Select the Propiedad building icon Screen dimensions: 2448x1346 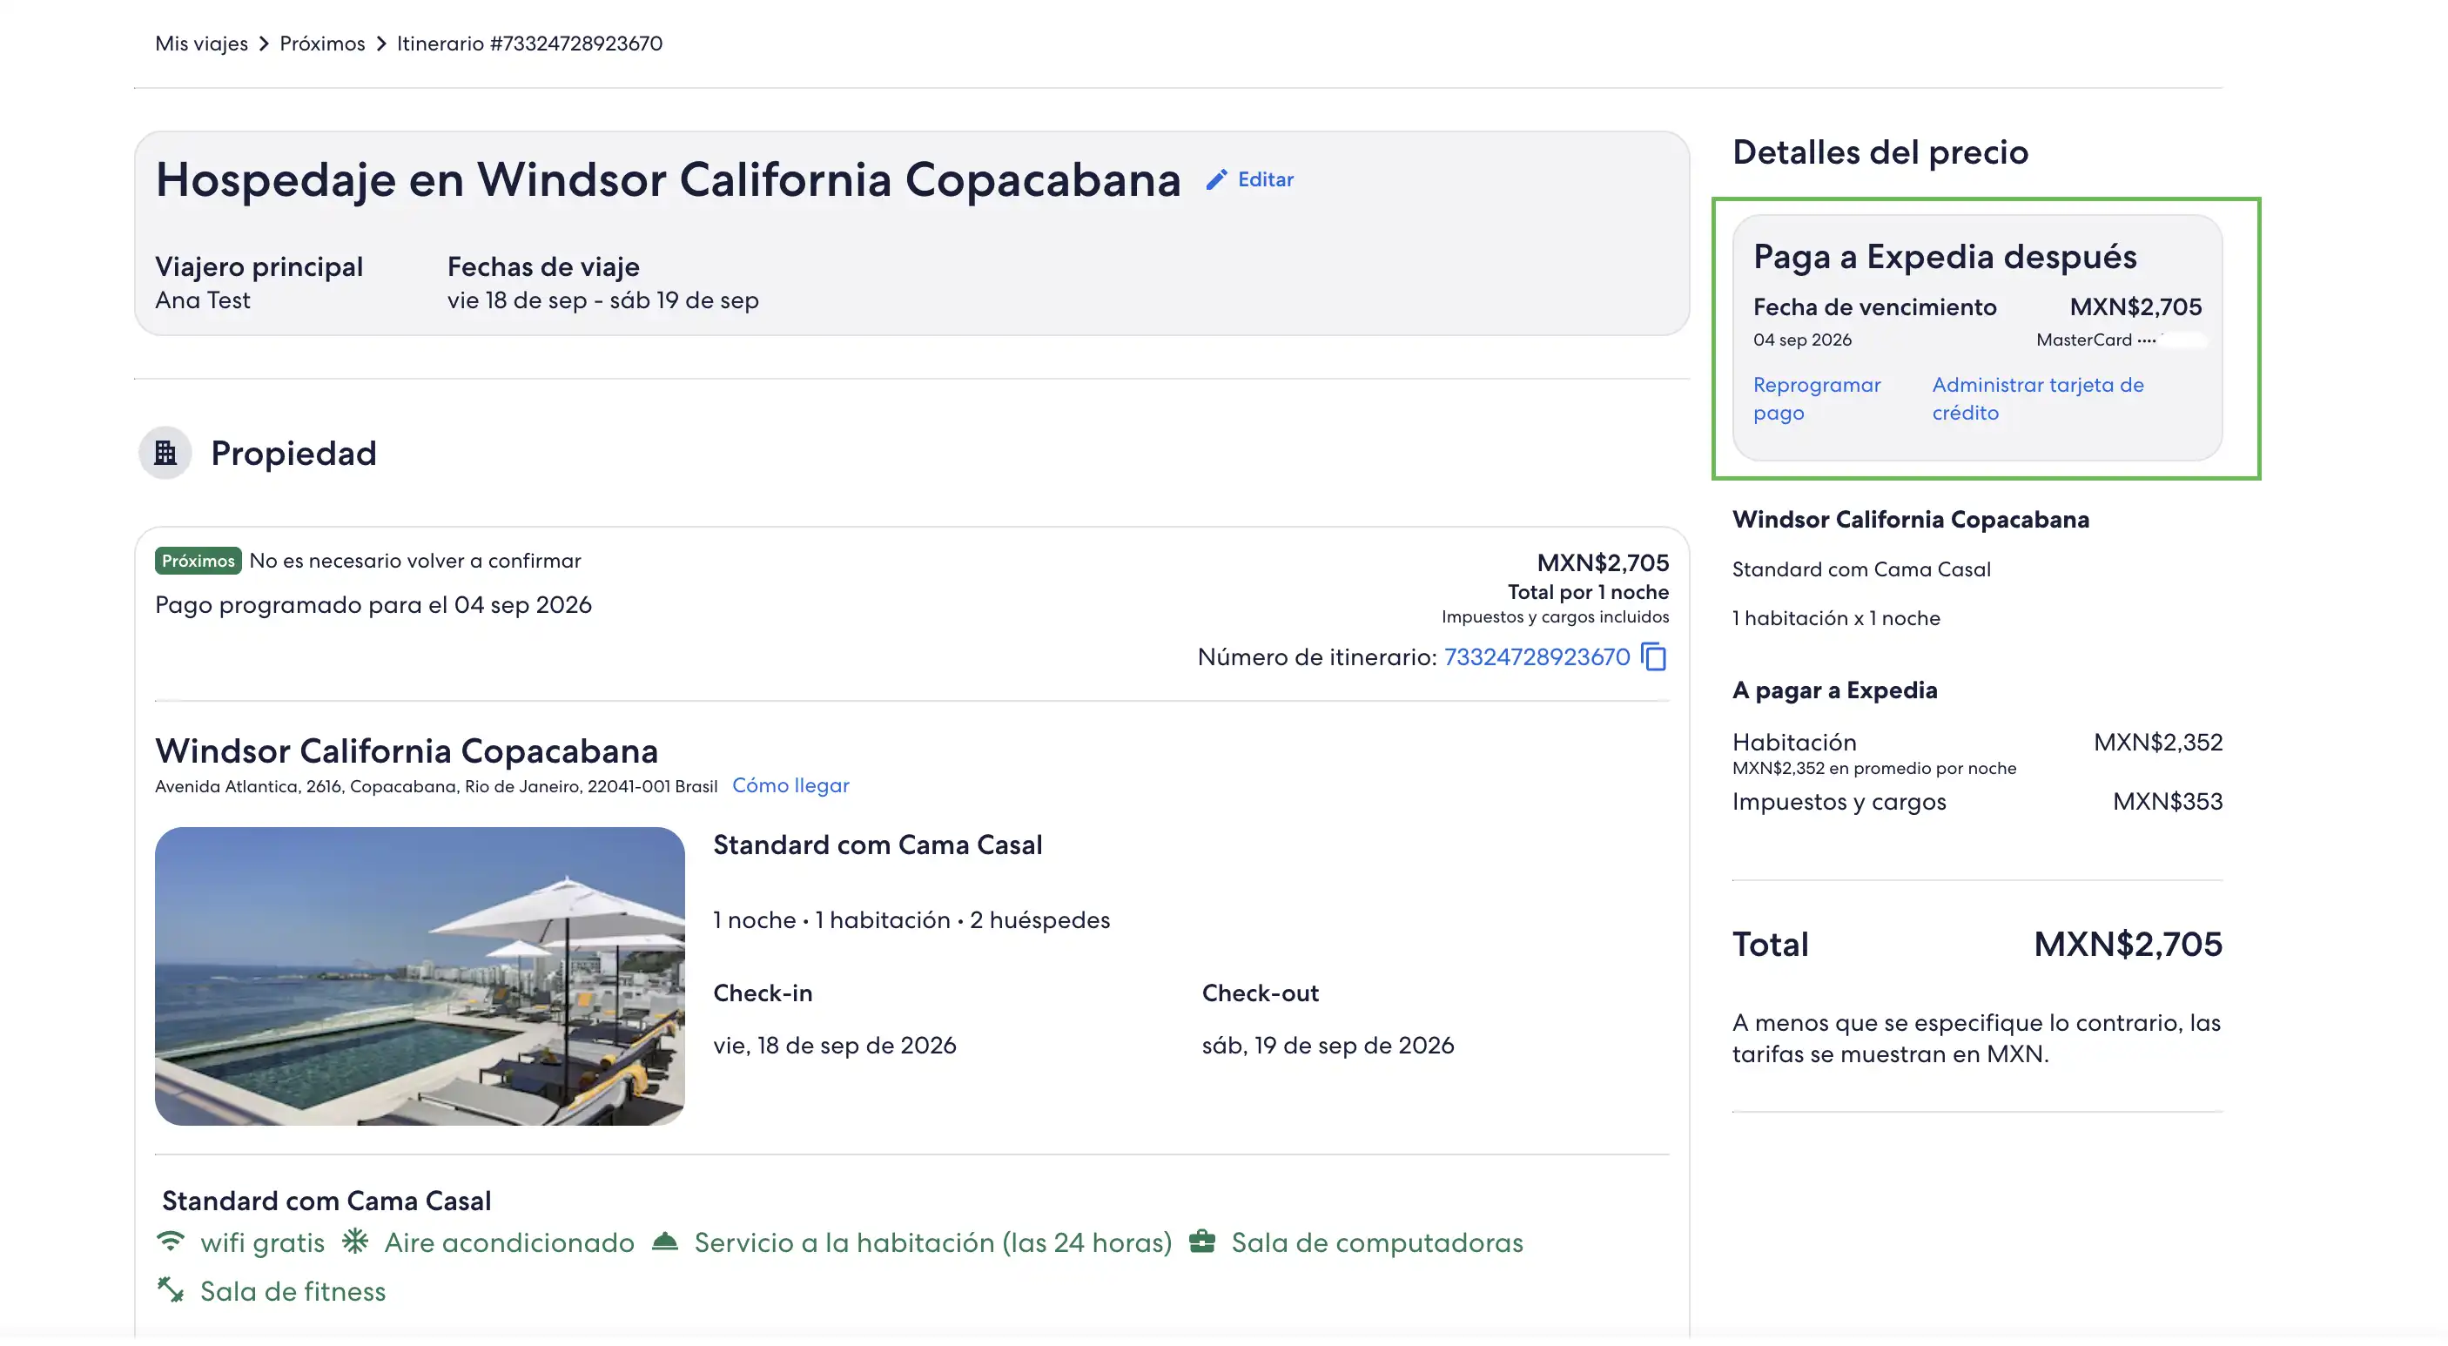pyautogui.click(x=165, y=454)
